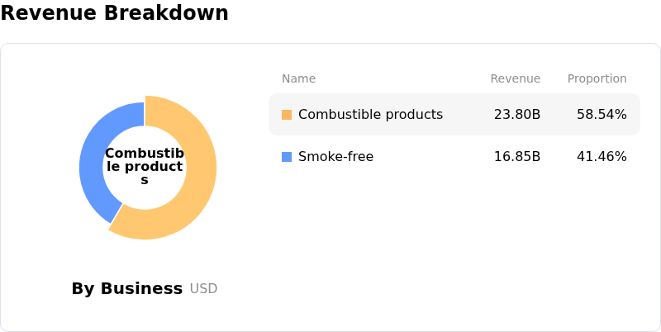Click the Name column header
Screen dimensions: 661x332
pyautogui.click(x=298, y=78)
